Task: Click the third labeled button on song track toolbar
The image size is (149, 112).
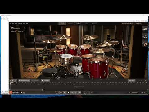Action: pos(46,81)
